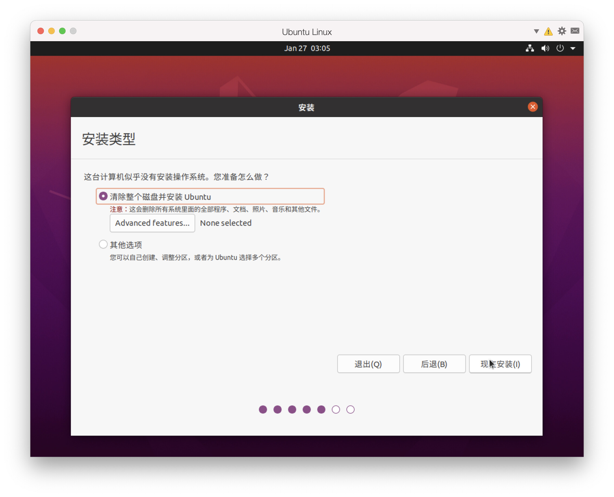Close the installer dialog with orange X
614x497 pixels.
[x=532, y=107]
